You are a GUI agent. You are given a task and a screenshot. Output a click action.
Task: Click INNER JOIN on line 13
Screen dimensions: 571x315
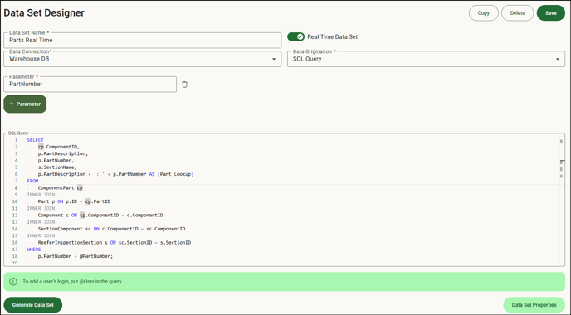click(x=41, y=222)
